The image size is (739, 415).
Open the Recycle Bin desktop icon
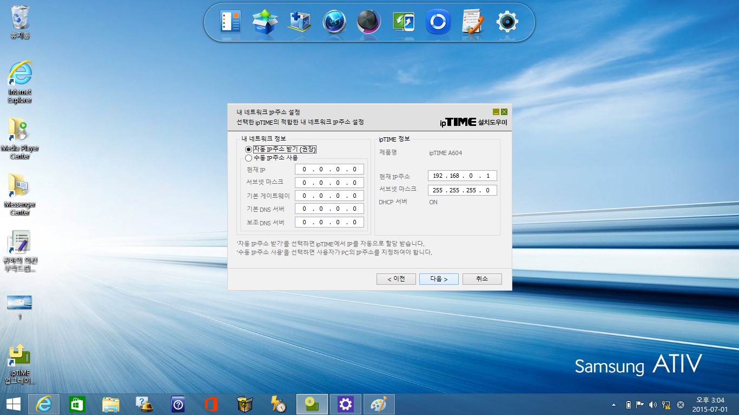click(x=20, y=22)
